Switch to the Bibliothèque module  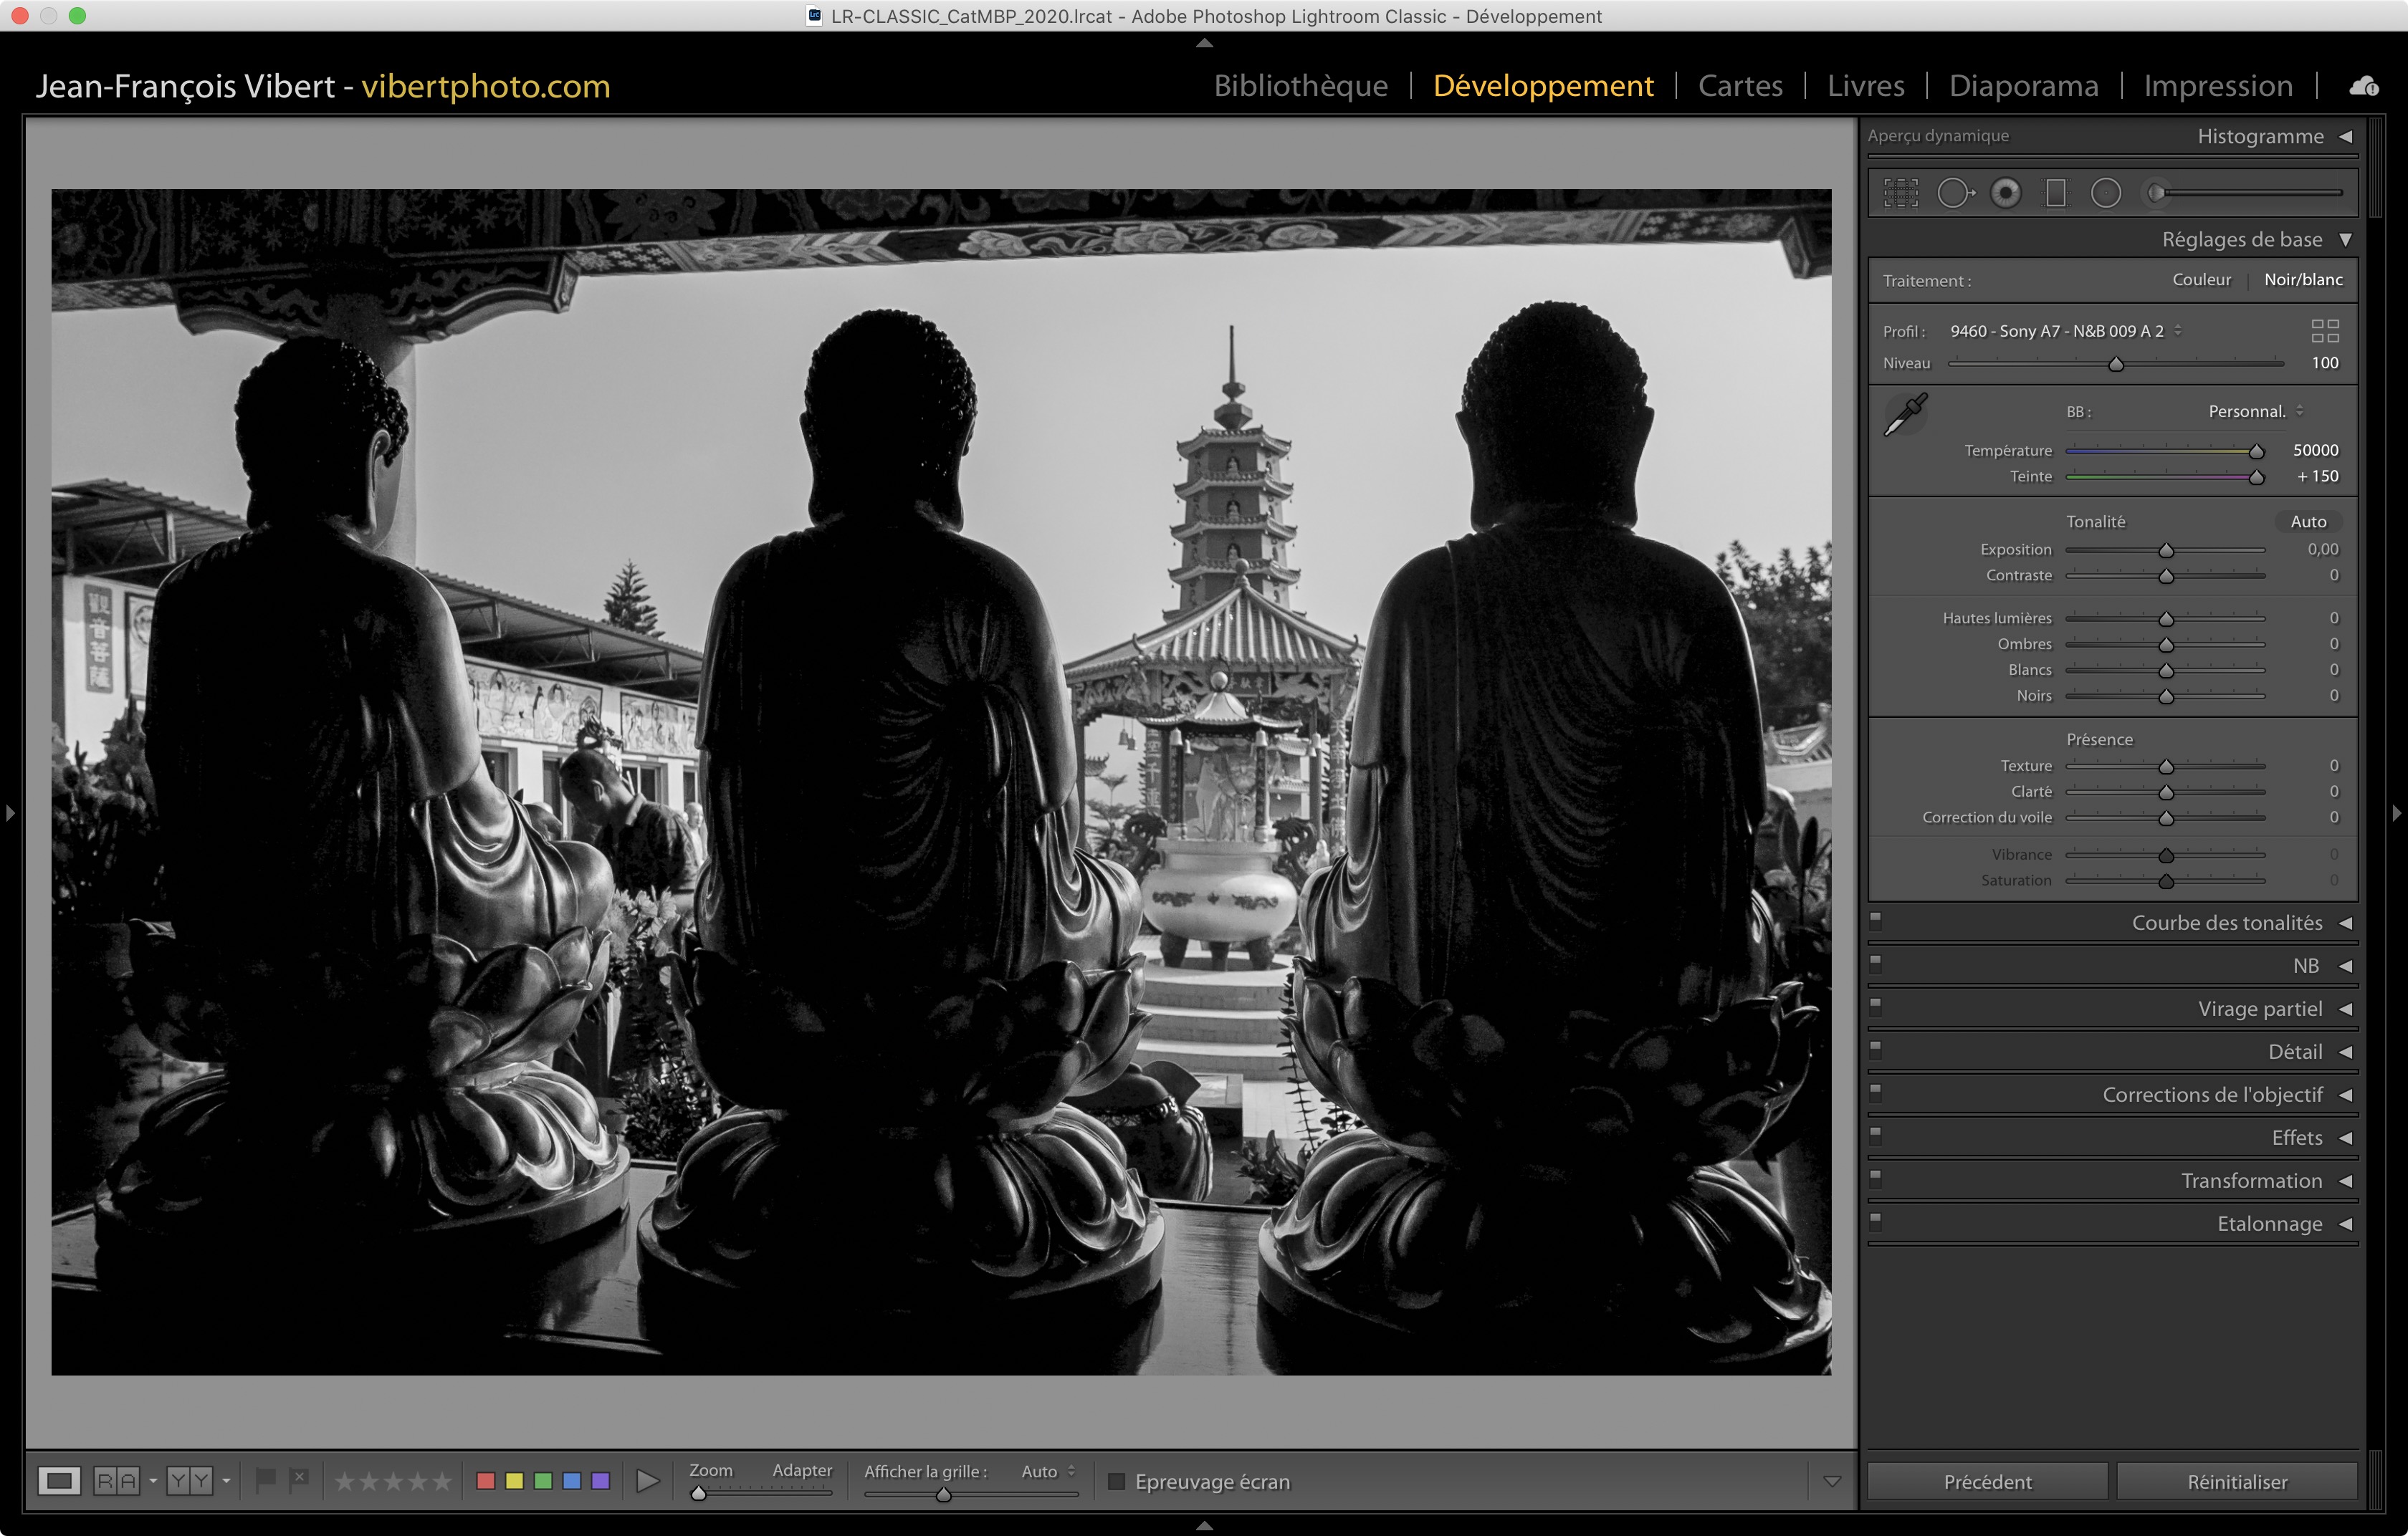1300,86
